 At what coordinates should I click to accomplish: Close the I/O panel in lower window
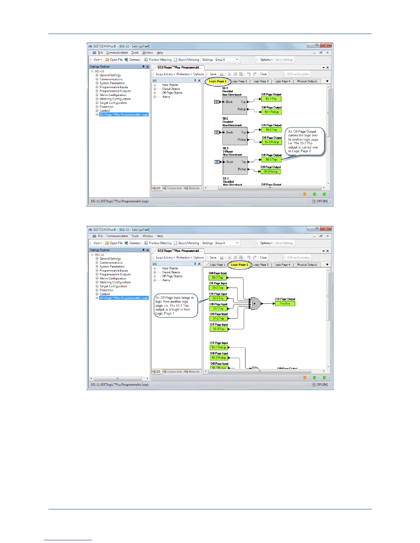click(199, 264)
